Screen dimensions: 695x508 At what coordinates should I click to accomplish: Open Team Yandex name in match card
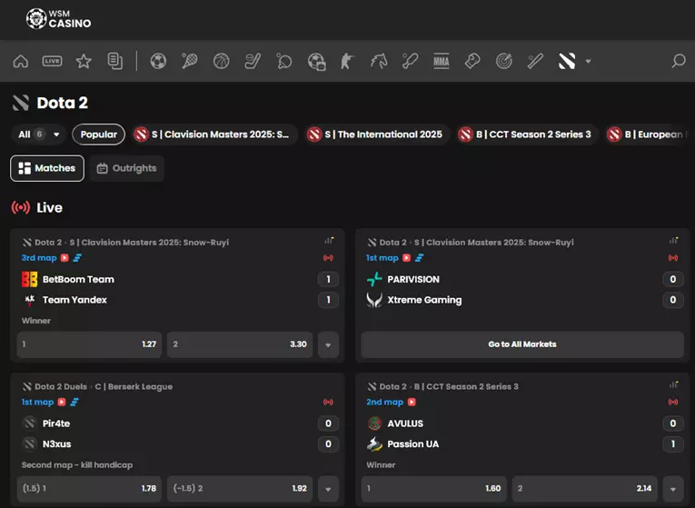pos(74,300)
